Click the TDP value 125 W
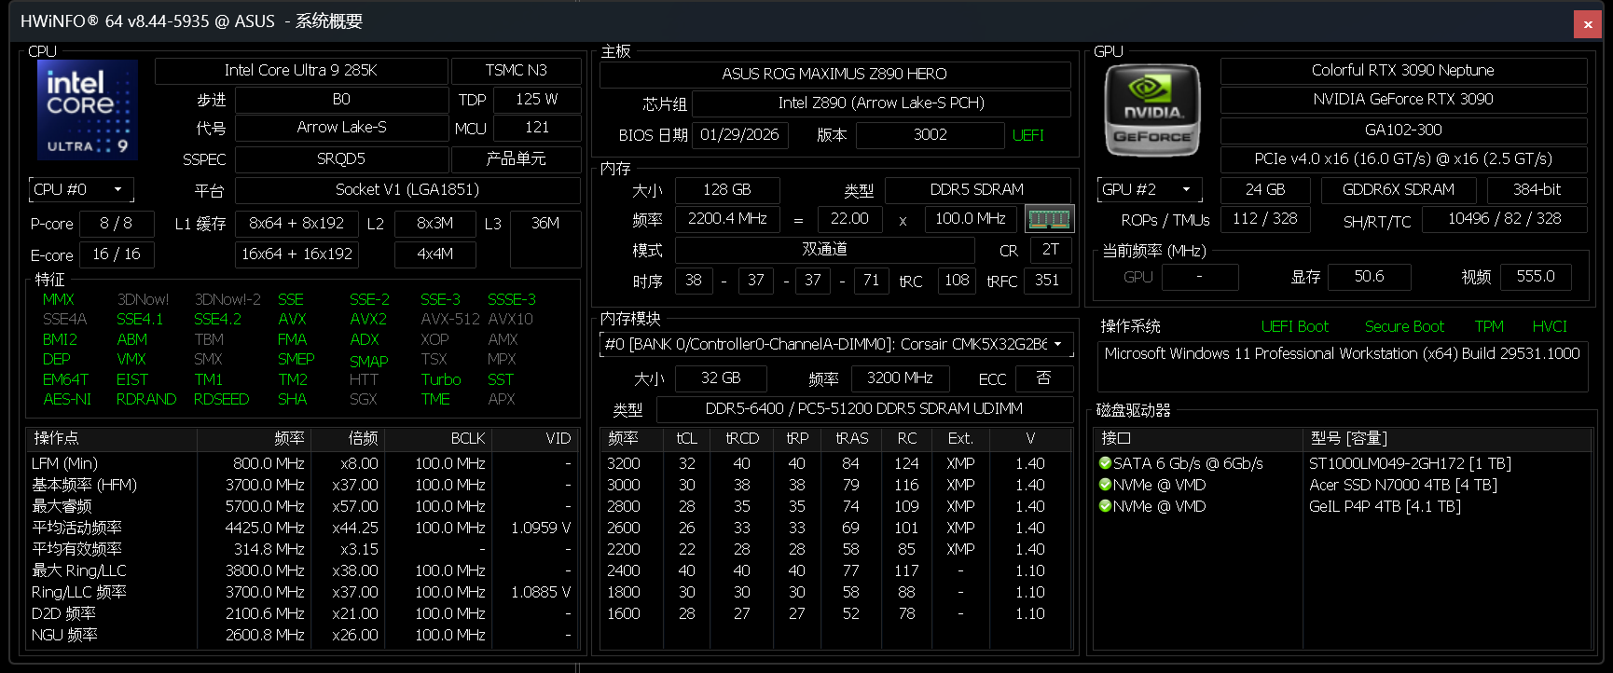The height and width of the screenshot is (673, 1613). (537, 100)
